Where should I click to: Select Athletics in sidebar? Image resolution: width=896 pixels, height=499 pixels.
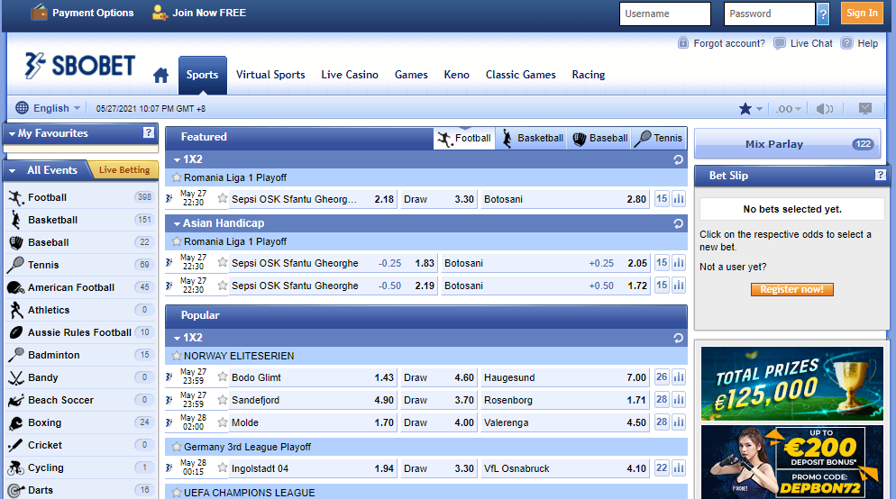[80, 310]
